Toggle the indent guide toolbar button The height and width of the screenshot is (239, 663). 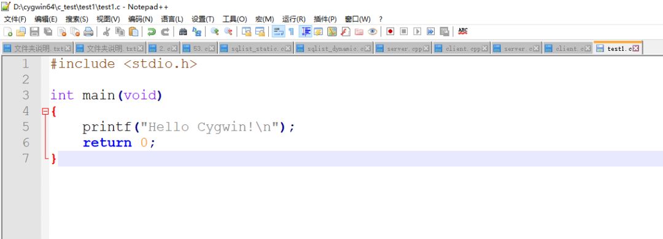(306, 32)
